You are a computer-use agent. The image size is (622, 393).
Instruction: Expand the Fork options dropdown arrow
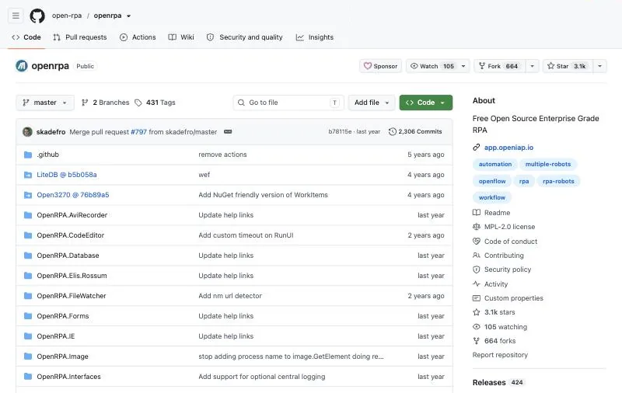click(x=533, y=66)
